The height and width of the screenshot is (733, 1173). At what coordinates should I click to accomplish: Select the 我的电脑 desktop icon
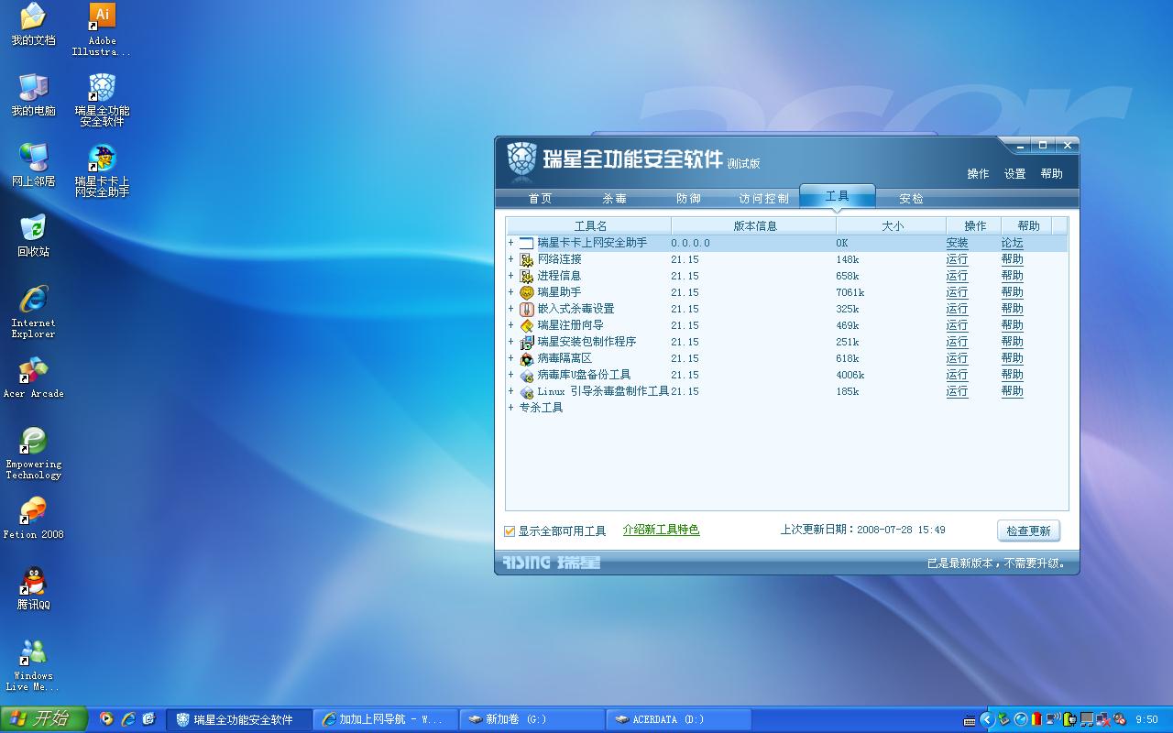click(x=33, y=94)
